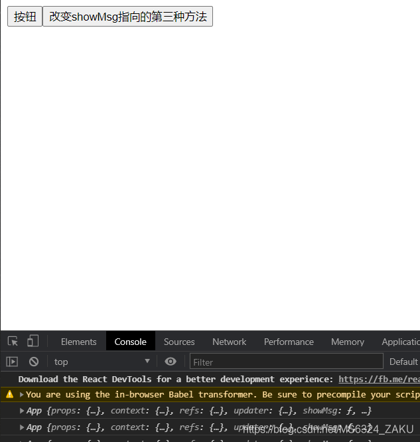Click the 改变showMsg指向的第三种方法 button
The width and height of the screenshot is (420, 442).
[x=127, y=17]
